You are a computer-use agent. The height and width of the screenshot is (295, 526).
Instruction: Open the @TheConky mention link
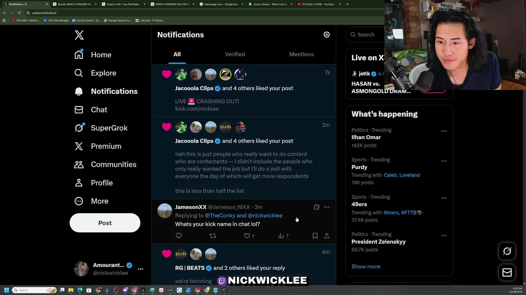tap(220, 216)
